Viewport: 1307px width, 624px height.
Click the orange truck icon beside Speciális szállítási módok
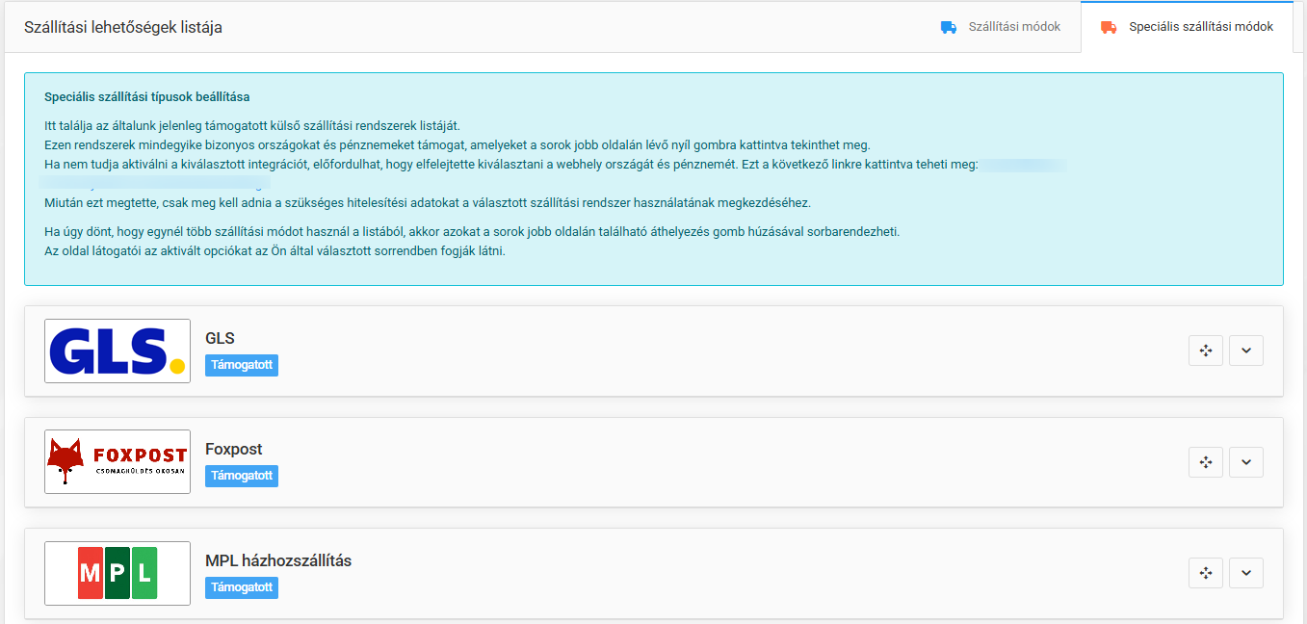click(1109, 27)
